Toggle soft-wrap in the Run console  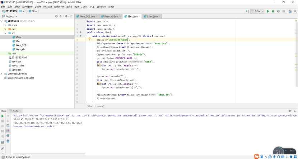[8, 126]
